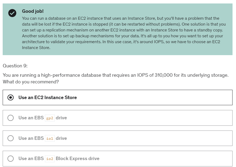Select the gp2 code badge
The image size is (236, 167).
(x=49, y=118)
